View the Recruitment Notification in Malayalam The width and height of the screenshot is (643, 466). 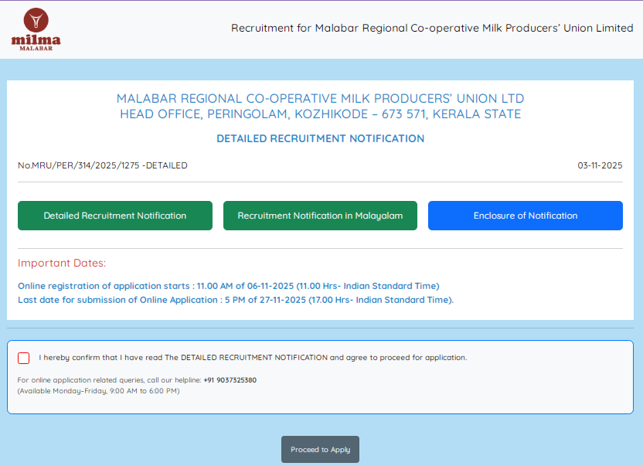[x=320, y=216]
